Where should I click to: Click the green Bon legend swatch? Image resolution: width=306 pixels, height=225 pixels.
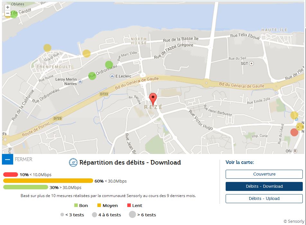pyautogui.click(x=76, y=205)
